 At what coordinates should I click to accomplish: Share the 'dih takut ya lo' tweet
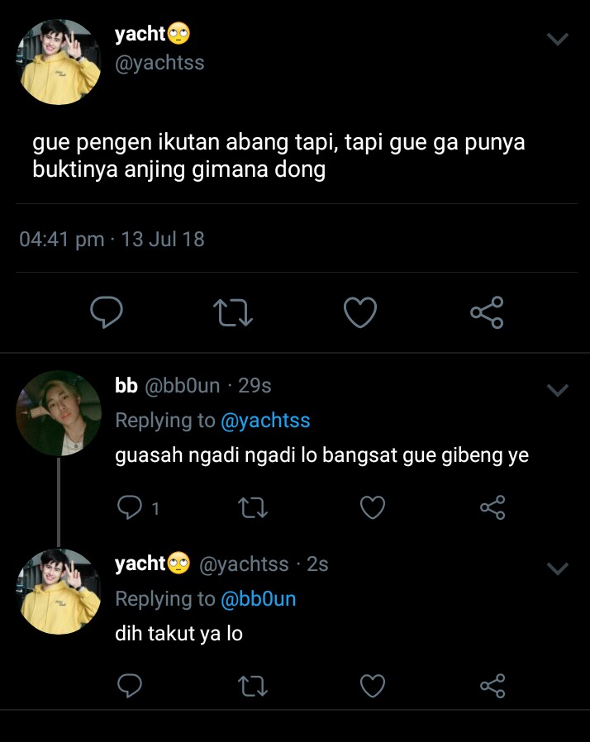tap(492, 686)
